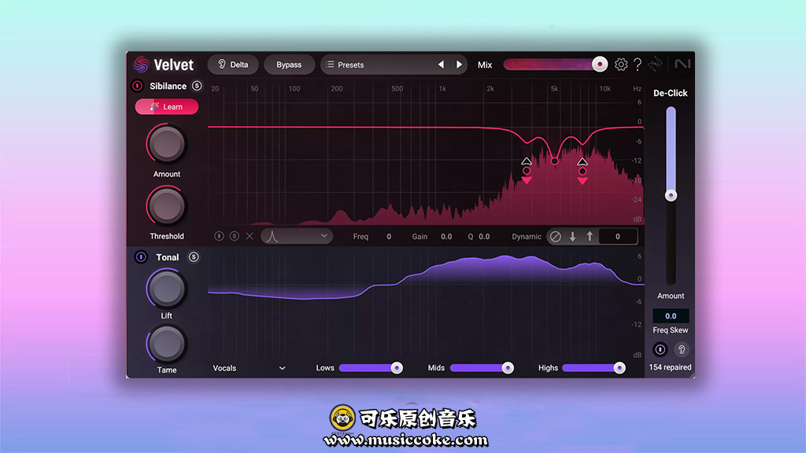The height and width of the screenshot is (453, 806).
Task: Open settings gear icon
Action: click(x=621, y=64)
